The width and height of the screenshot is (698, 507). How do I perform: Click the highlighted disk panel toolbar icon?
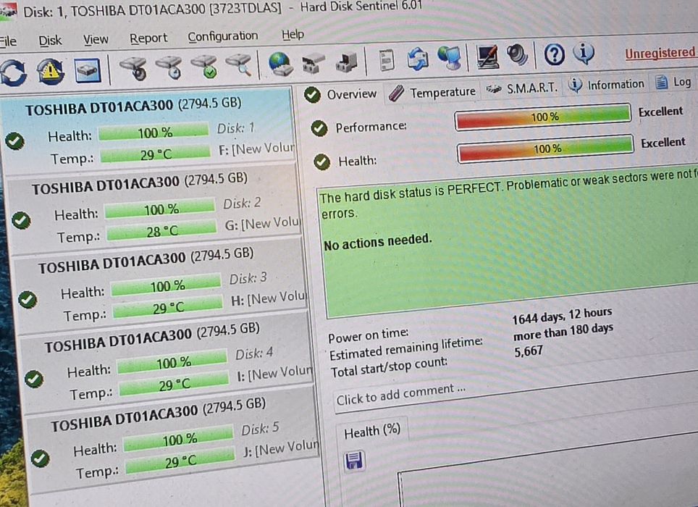click(x=87, y=70)
